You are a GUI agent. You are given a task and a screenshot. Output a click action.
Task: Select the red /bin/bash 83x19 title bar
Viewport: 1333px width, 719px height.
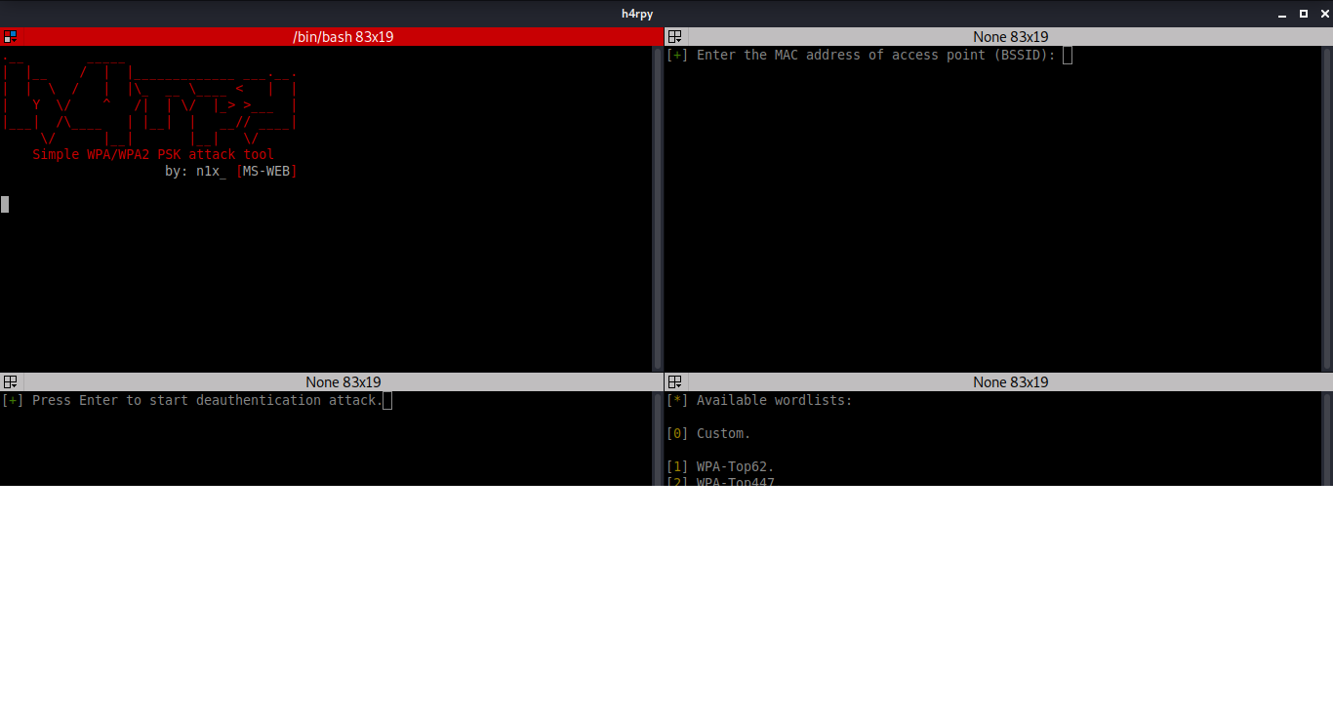(343, 37)
